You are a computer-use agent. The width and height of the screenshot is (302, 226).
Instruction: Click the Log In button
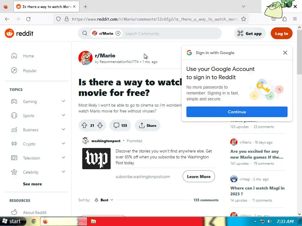[281, 34]
